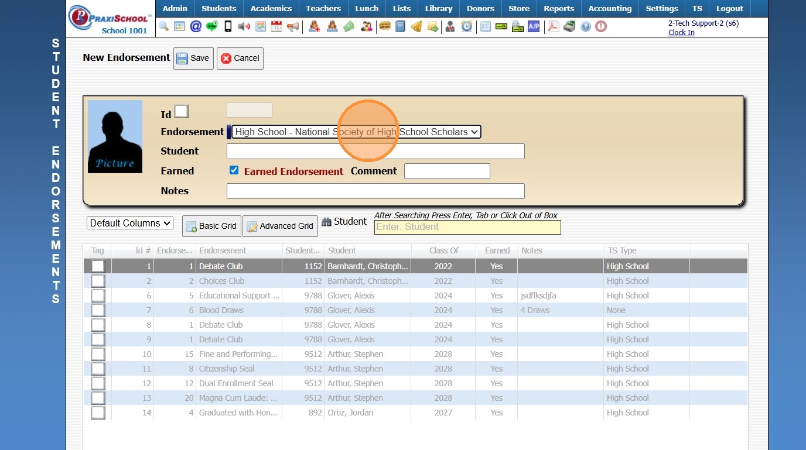Image resolution: width=806 pixels, height=450 pixels.
Task: Open the alarm clock icon
Action: point(467,26)
